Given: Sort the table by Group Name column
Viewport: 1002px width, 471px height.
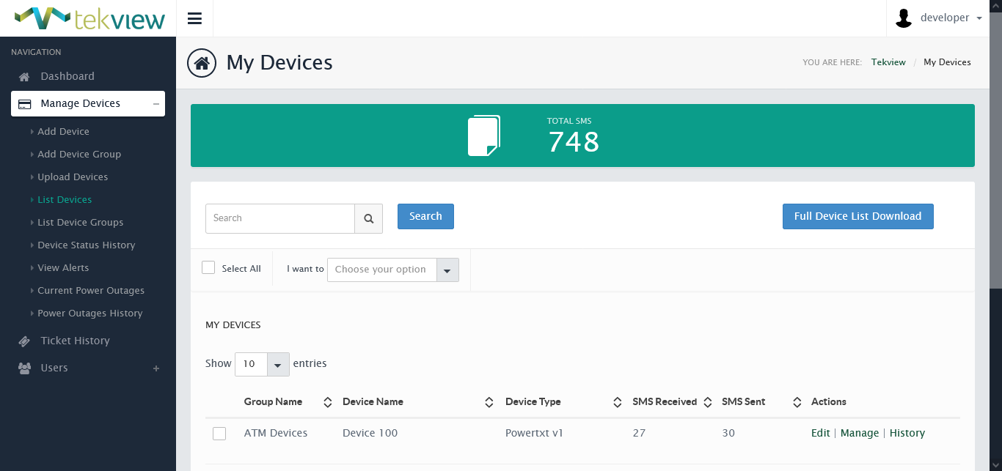Looking at the screenshot, I should point(327,402).
